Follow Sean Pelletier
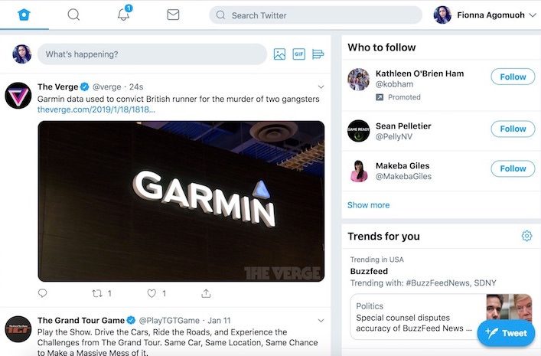The width and height of the screenshot is (541, 356). click(x=513, y=129)
